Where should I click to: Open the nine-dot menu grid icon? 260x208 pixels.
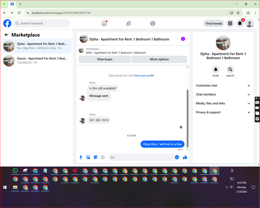pyautogui.click(x=230, y=23)
